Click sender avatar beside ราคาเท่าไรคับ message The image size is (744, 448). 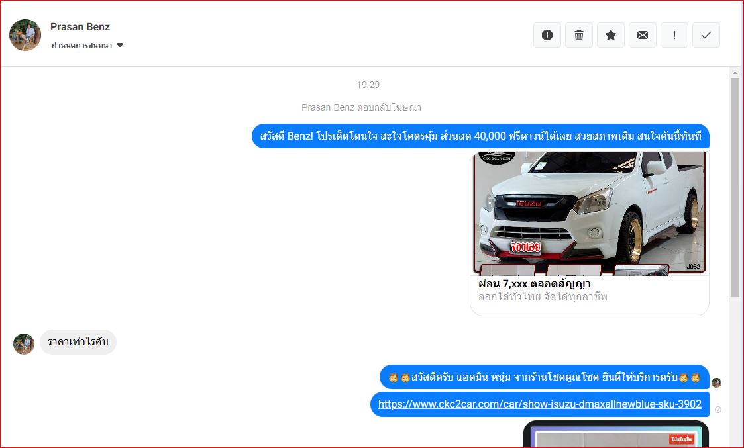point(24,344)
